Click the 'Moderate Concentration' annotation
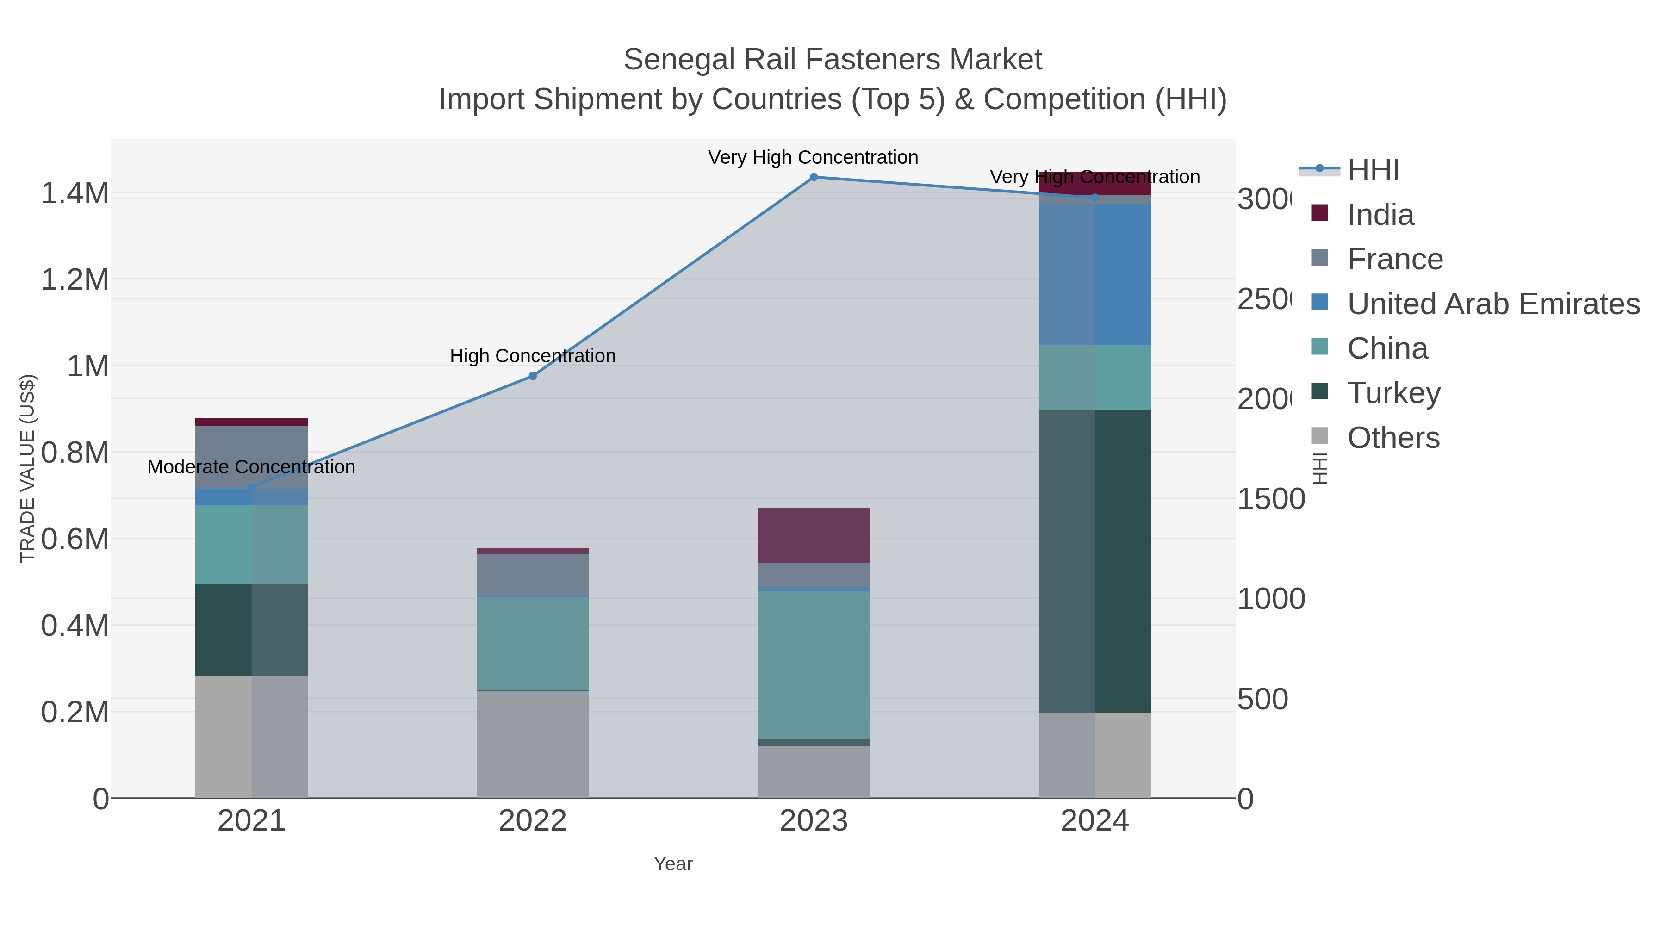The height and width of the screenshot is (937, 1666). [252, 467]
